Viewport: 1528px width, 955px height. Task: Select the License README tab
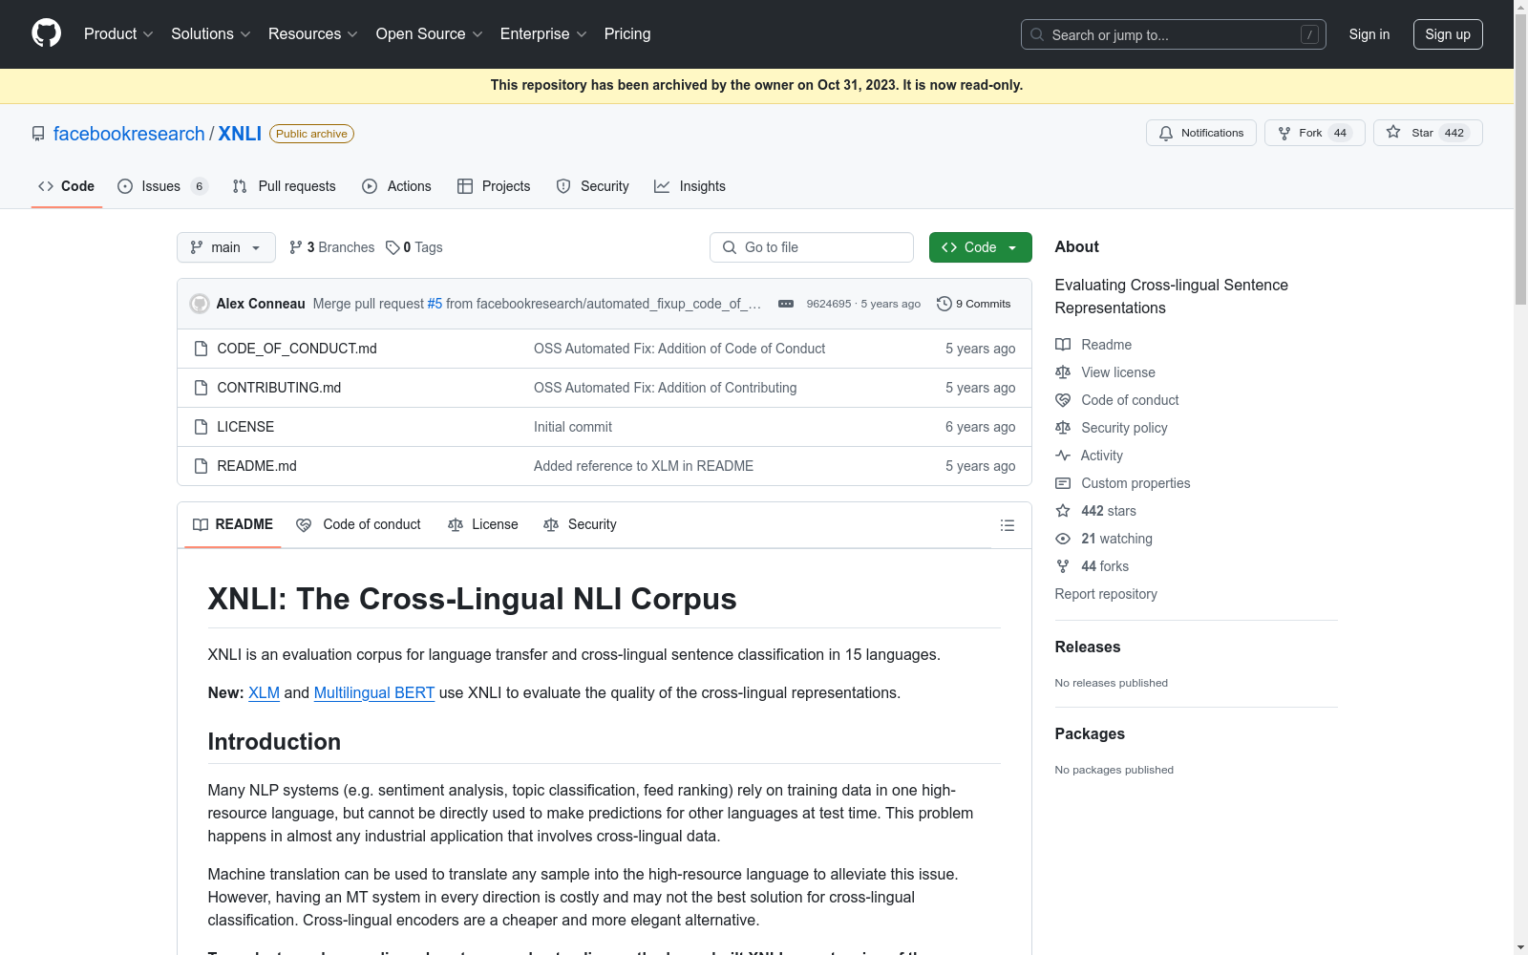tap(483, 524)
